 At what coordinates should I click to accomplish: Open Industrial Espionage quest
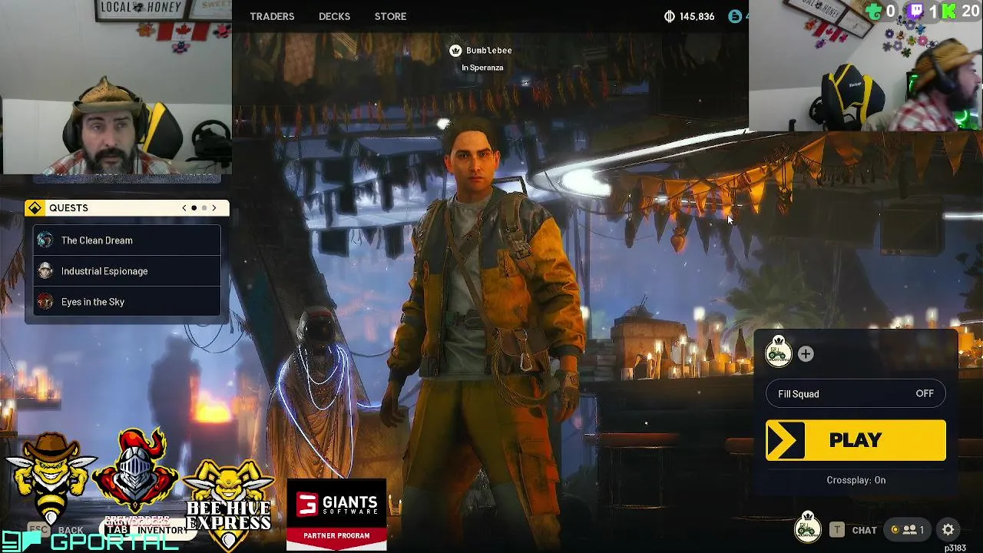(127, 271)
